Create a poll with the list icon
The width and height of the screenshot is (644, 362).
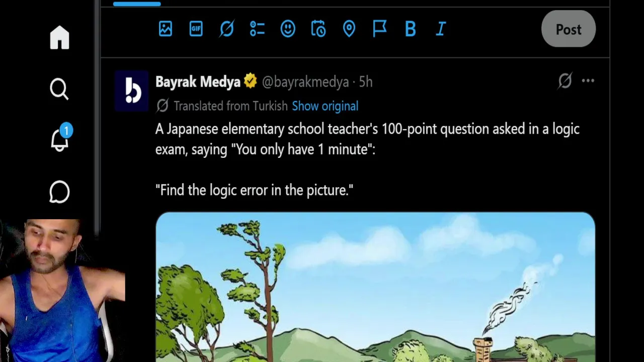(257, 29)
